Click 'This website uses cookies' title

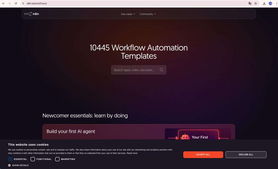click(x=28, y=145)
